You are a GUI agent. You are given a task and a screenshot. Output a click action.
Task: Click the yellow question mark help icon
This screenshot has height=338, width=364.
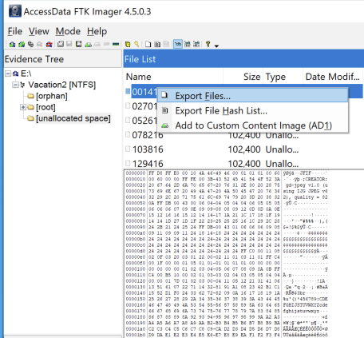[208, 44]
